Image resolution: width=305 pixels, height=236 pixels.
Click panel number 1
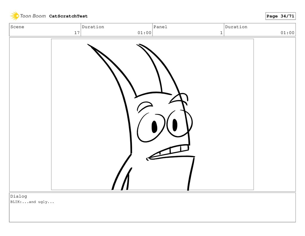[221, 33]
